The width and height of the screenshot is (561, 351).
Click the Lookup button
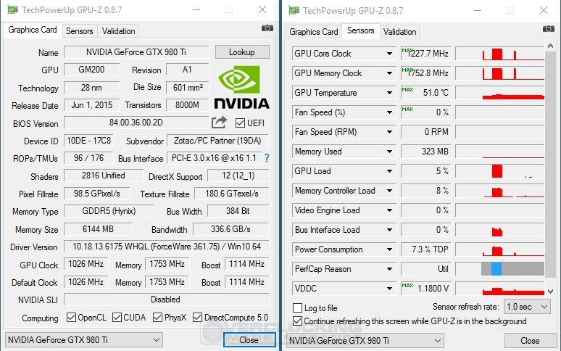(x=242, y=52)
